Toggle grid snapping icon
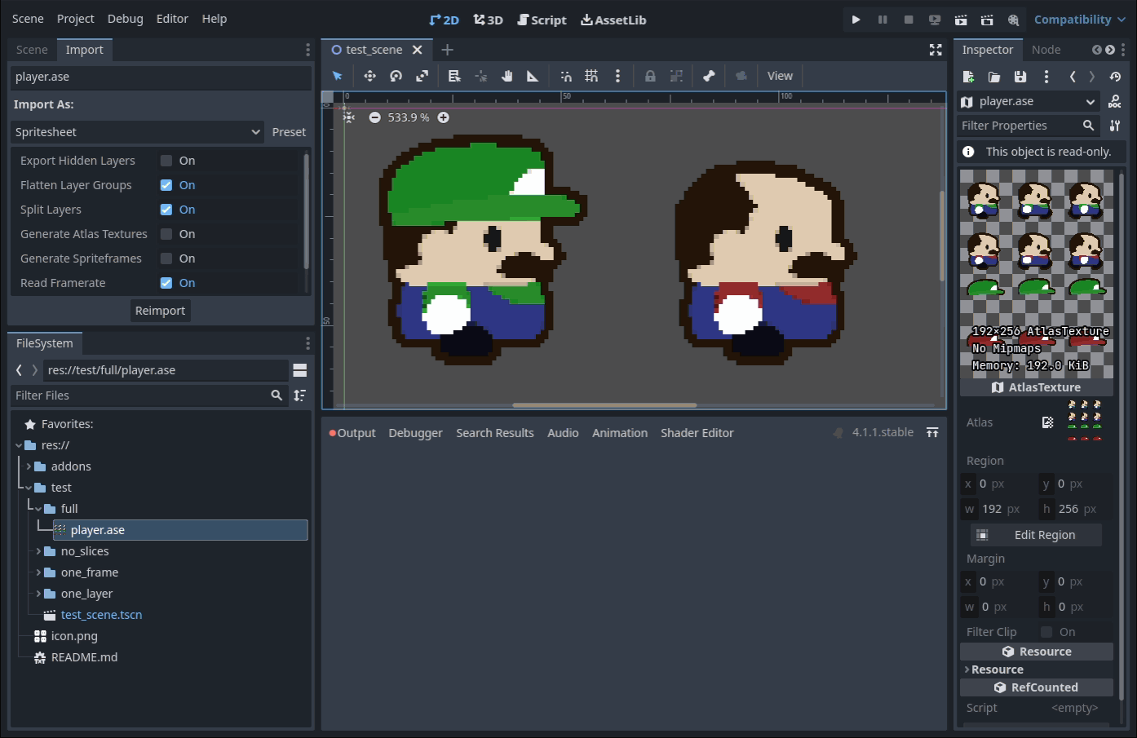This screenshot has width=1137, height=738. point(591,76)
